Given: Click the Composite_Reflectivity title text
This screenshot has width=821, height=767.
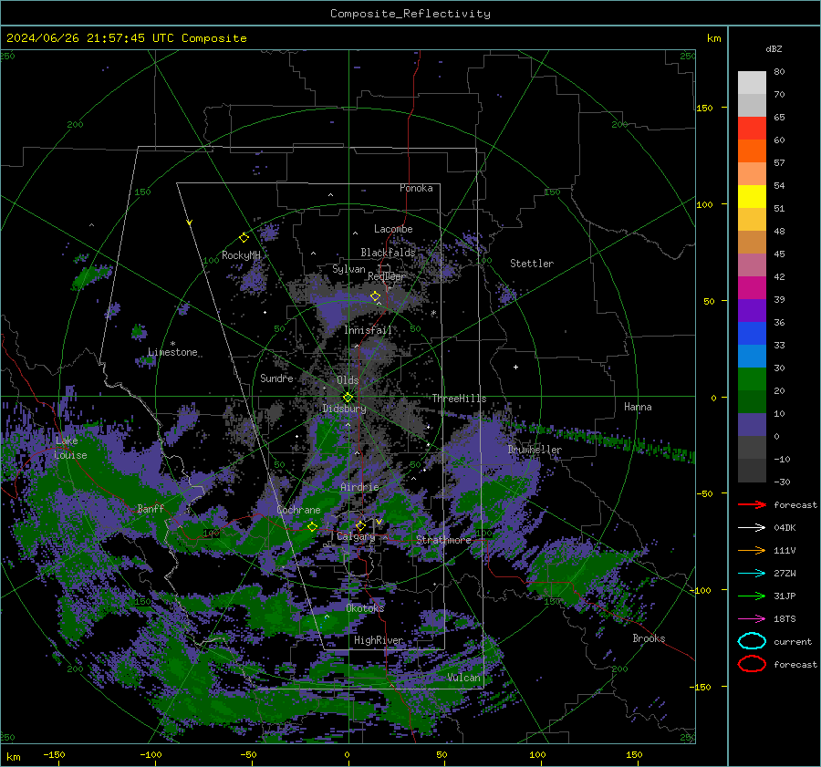Looking at the screenshot, I should pyautogui.click(x=410, y=14).
